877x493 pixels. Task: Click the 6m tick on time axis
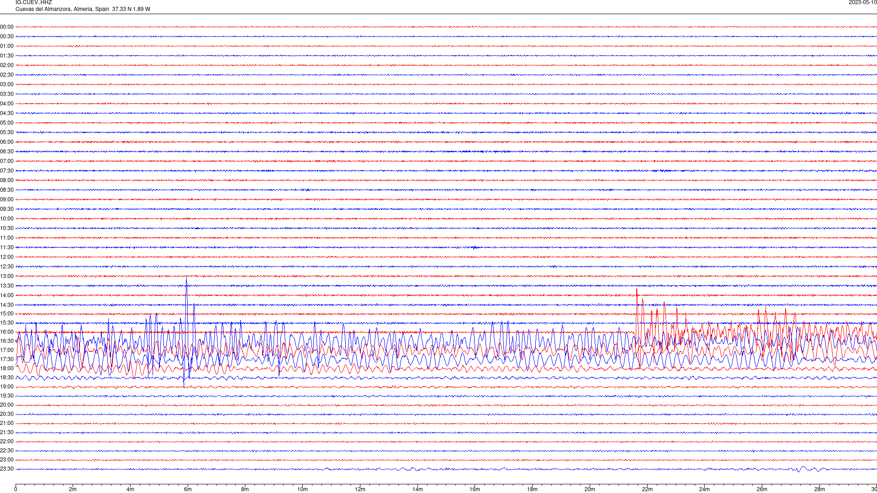(x=188, y=489)
